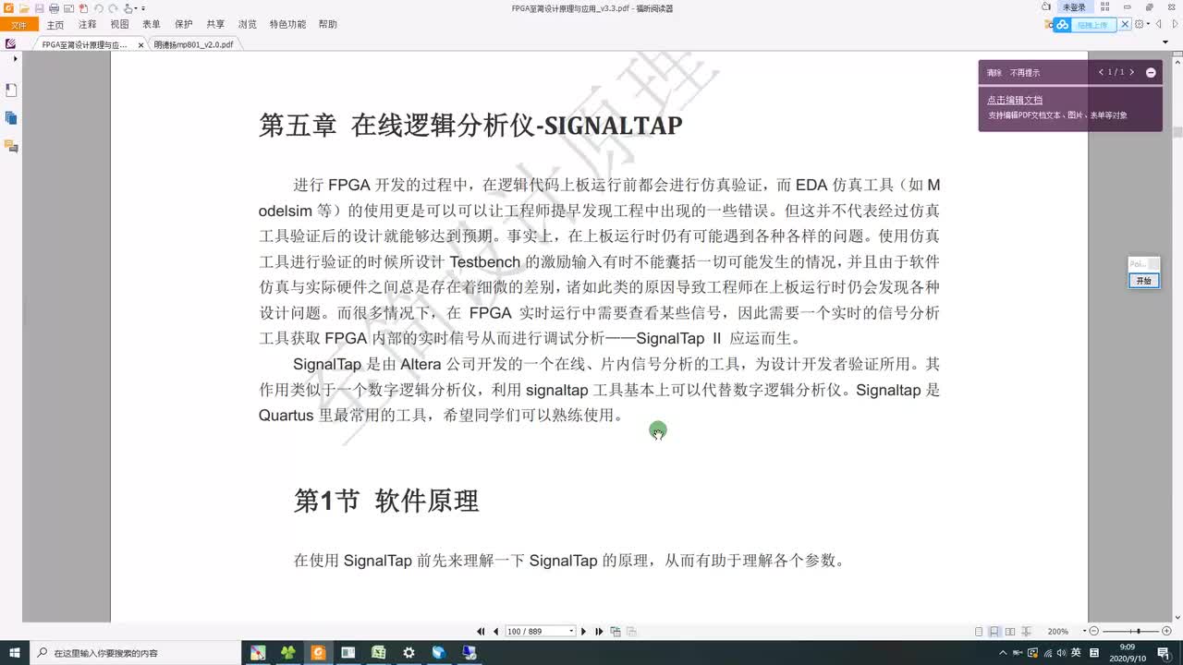Open the page thumbnails panel
The width and height of the screenshot is (1183, 665).
pyautogui.click(x=11, y=90)
